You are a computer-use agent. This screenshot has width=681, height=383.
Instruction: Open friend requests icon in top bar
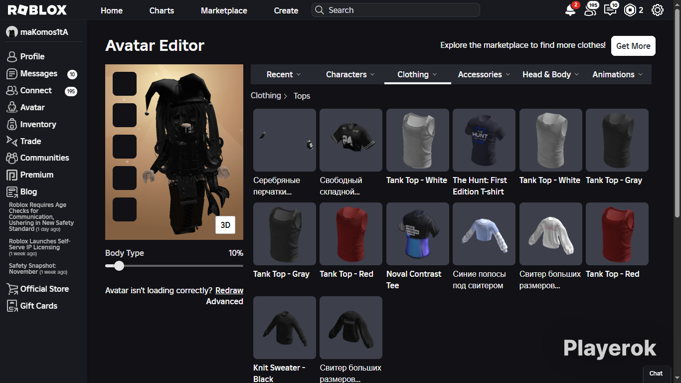[590, 10]
